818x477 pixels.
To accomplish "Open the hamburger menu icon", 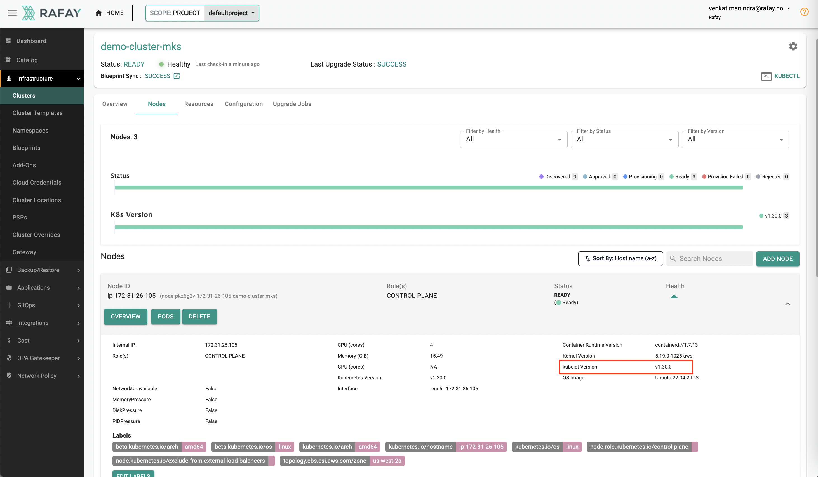I will point(12,13).
